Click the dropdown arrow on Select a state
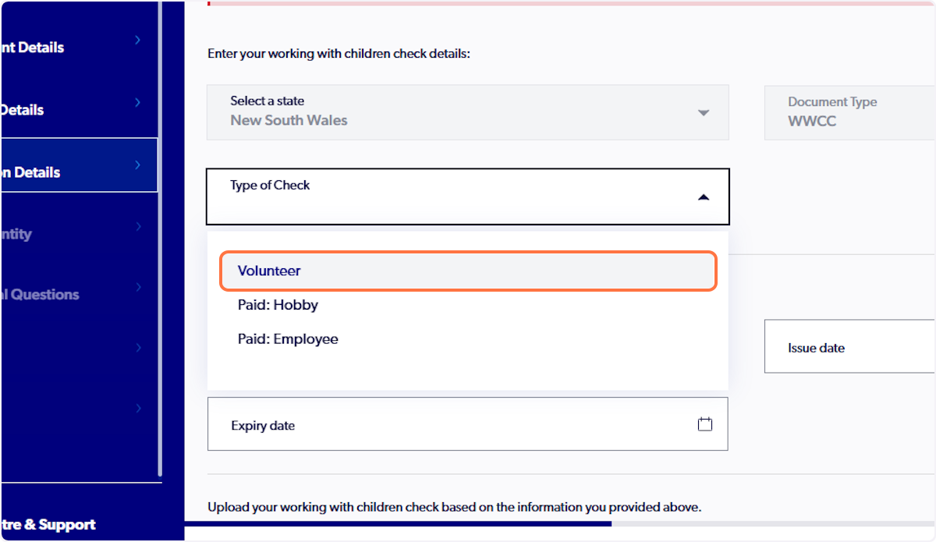 (x=704, y=112)
